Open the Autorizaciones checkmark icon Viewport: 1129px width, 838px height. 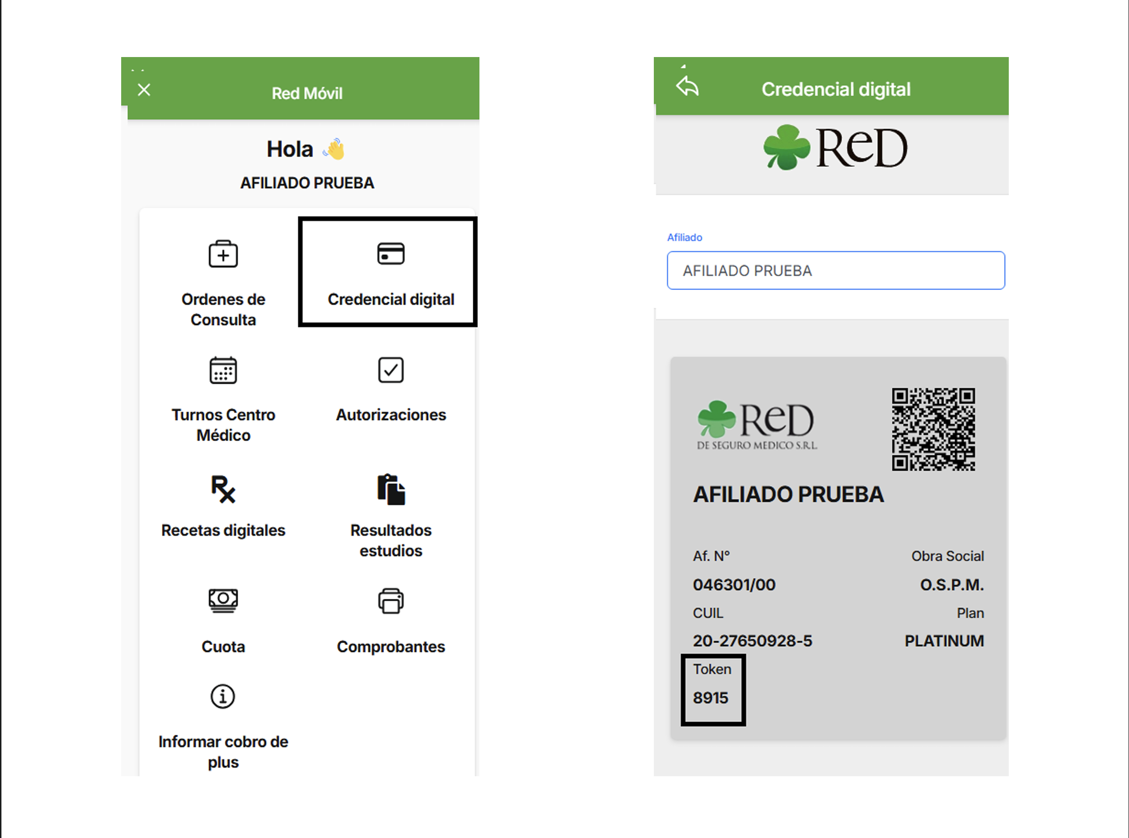click(x=391, y=370)
